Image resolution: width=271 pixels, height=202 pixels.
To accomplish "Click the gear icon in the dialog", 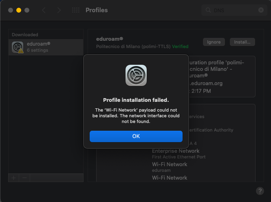I will (136, 75).
